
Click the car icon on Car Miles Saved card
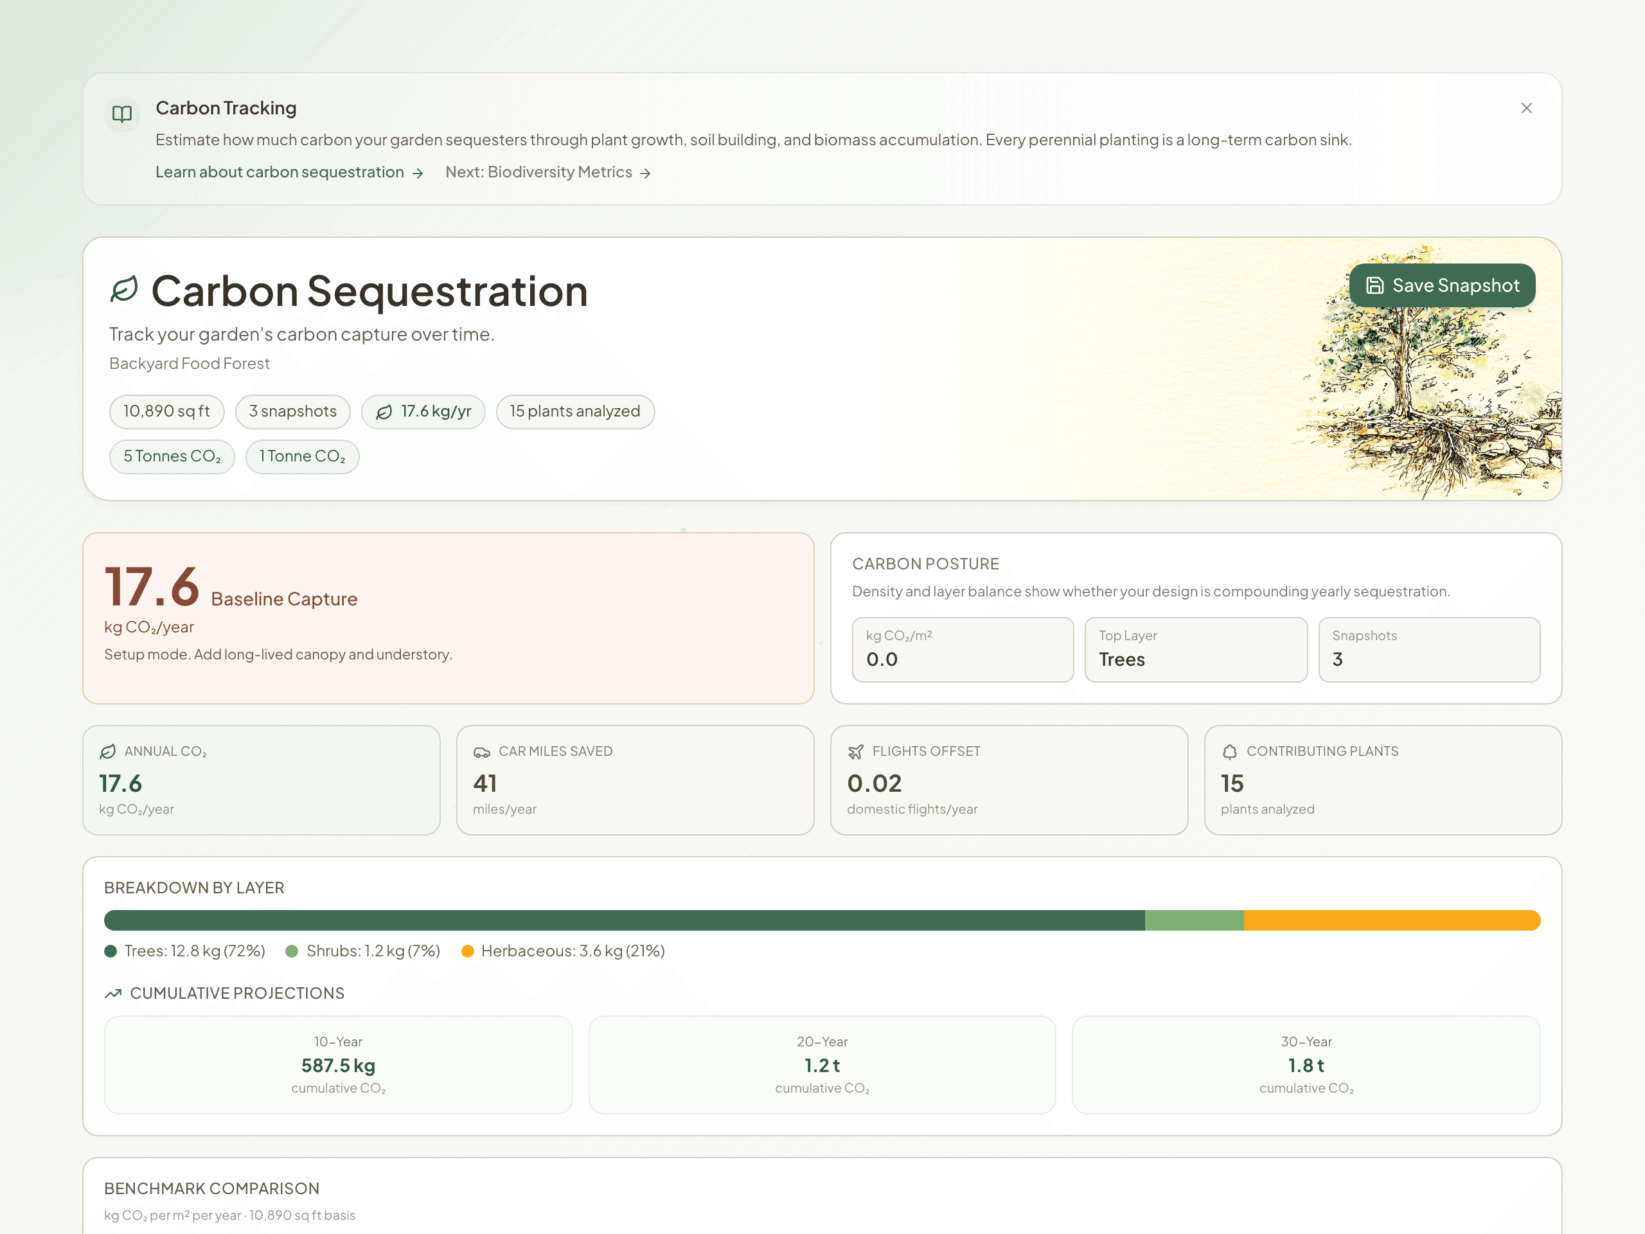(483, 751)
